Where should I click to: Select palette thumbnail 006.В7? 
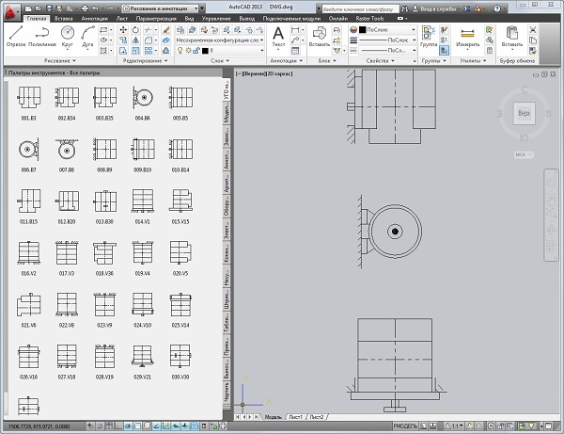[x=27, y=151]
